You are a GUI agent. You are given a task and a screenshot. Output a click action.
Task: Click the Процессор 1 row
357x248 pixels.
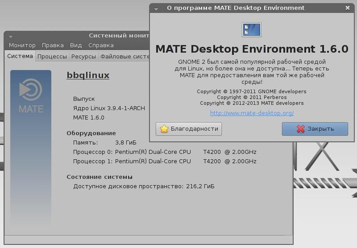click(165, 161)
